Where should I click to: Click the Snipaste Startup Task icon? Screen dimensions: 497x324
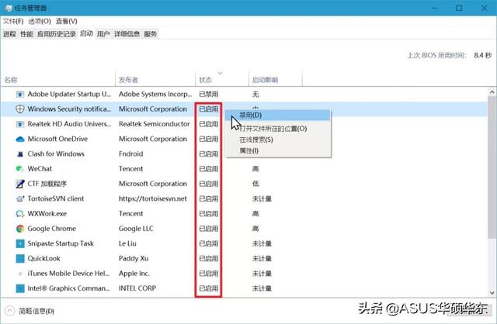coord(20,243)
